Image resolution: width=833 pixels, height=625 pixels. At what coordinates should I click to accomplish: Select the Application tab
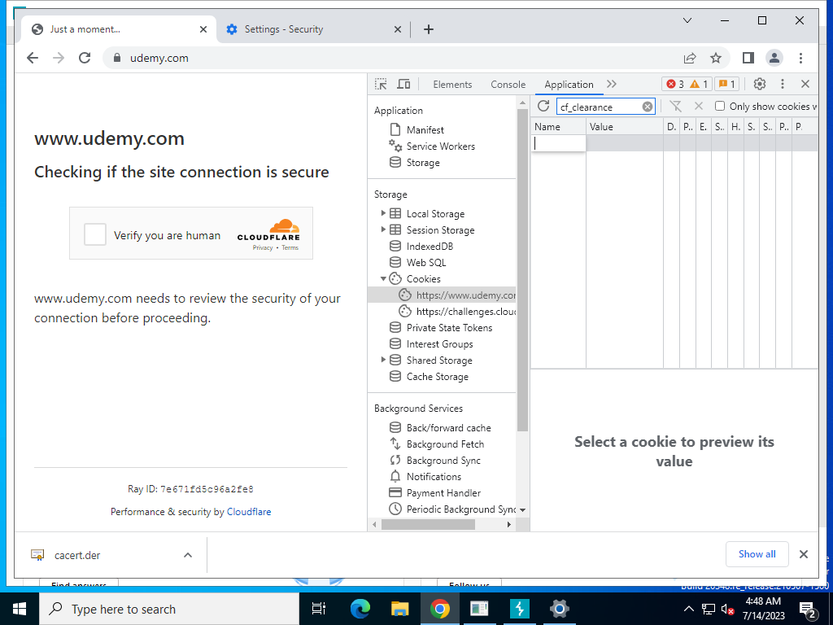pos(569,84)
